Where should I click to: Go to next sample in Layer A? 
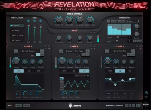(42, 51)
